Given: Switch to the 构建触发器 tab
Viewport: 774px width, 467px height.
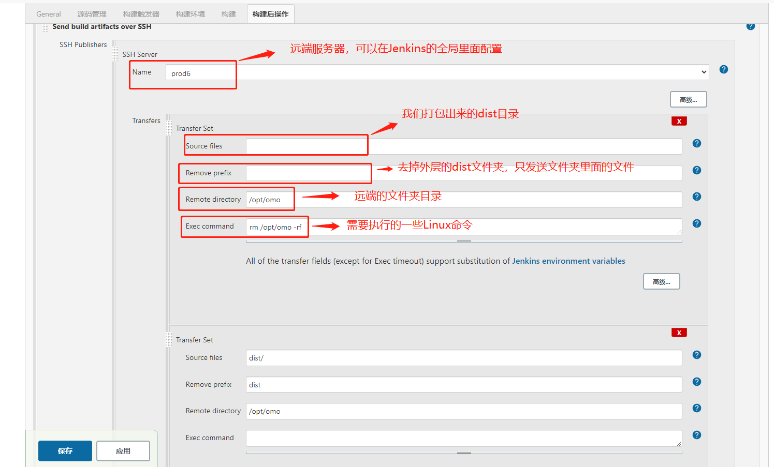Looking at the screenshot, I should pyautogui.click(x=141, y=14).
